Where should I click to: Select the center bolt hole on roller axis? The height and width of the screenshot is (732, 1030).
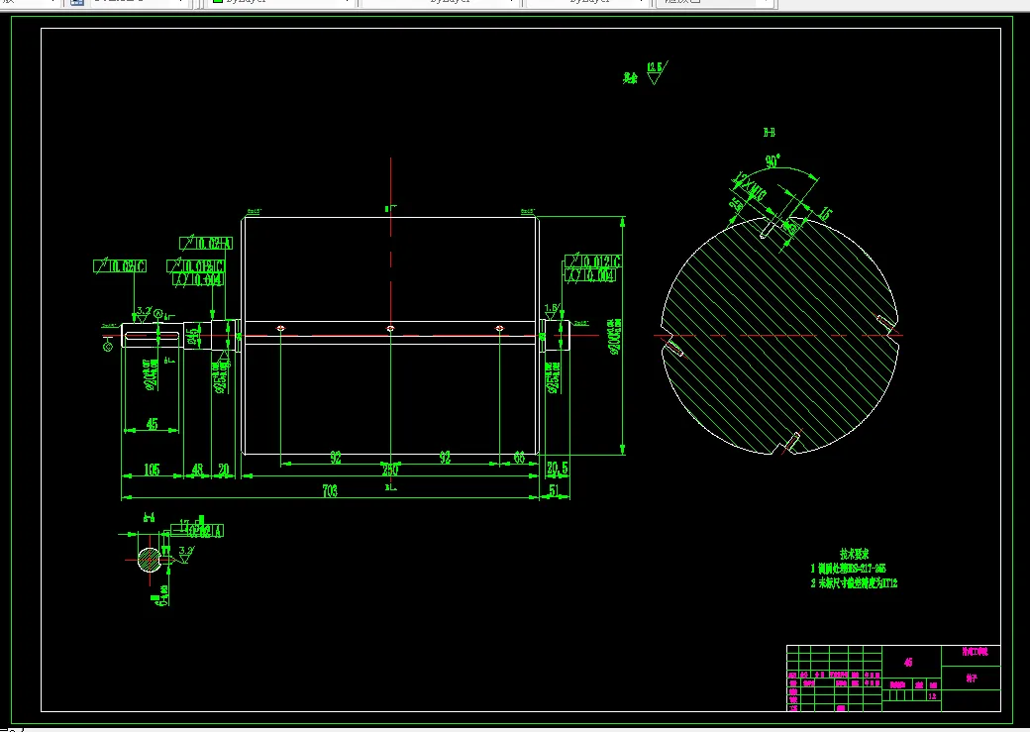(390, 328)
